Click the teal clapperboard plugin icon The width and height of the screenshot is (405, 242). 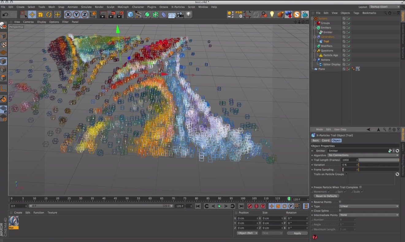[x=305, y=14]
